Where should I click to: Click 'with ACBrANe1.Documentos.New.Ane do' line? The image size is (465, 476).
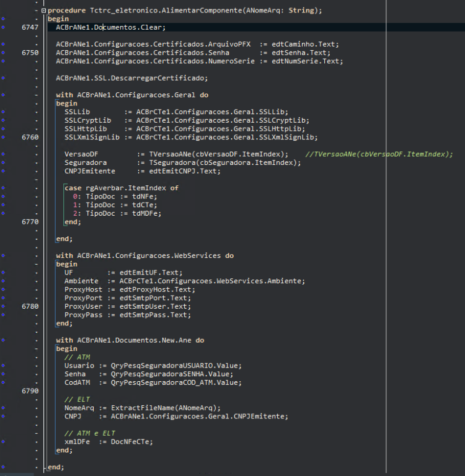click(130, 340)
